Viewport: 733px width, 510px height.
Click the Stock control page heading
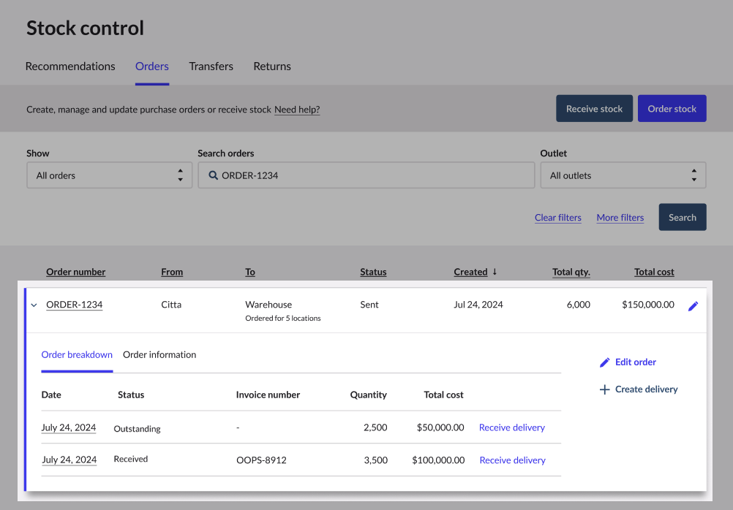[85, 28]
